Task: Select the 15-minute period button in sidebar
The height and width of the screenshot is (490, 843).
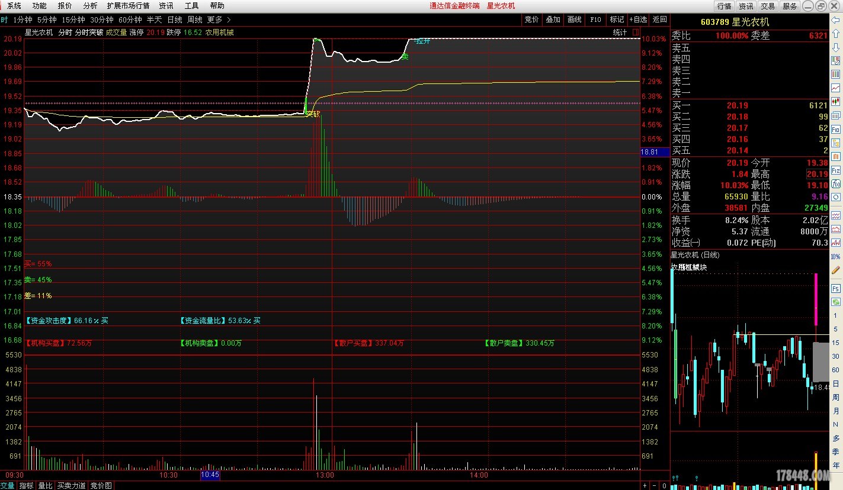Action: [835, 343]
